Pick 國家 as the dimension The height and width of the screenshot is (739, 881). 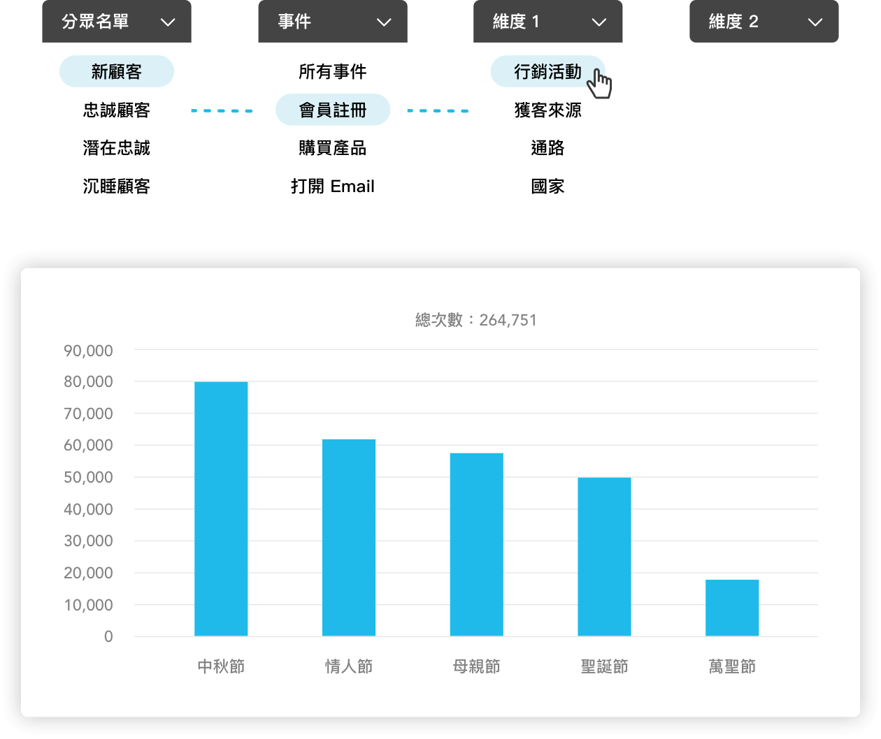[547, 186]
